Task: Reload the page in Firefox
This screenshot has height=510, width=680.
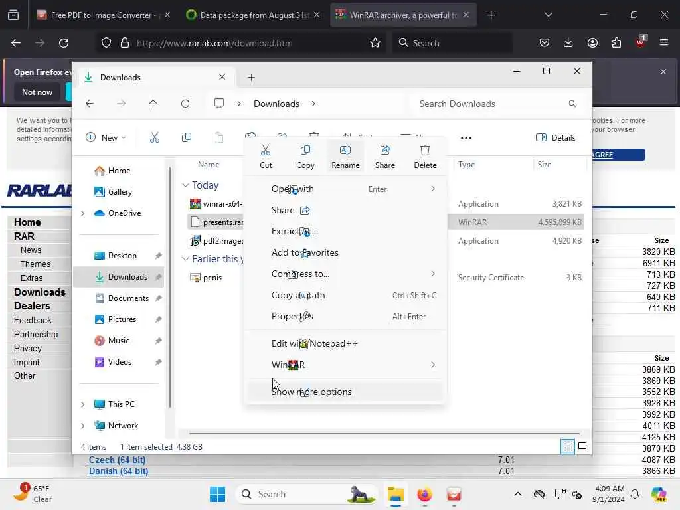Action: (x=64, y=43)
